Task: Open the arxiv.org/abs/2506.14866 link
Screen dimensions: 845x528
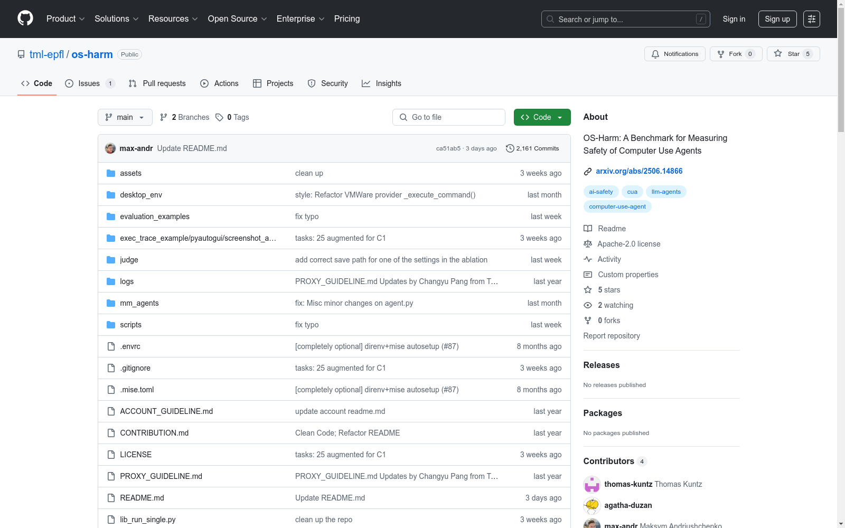Action: point(639,171)
